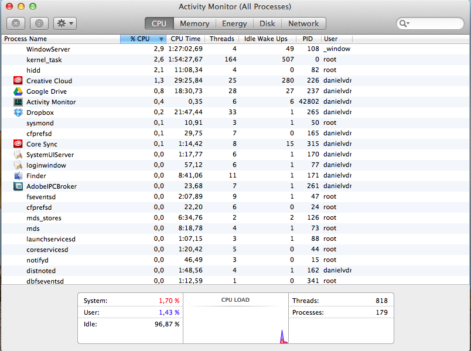This screenshot has width=471, height=351.
Task: Click the AdobeIPCBroker process icon
Action: (x=18, y=186)
